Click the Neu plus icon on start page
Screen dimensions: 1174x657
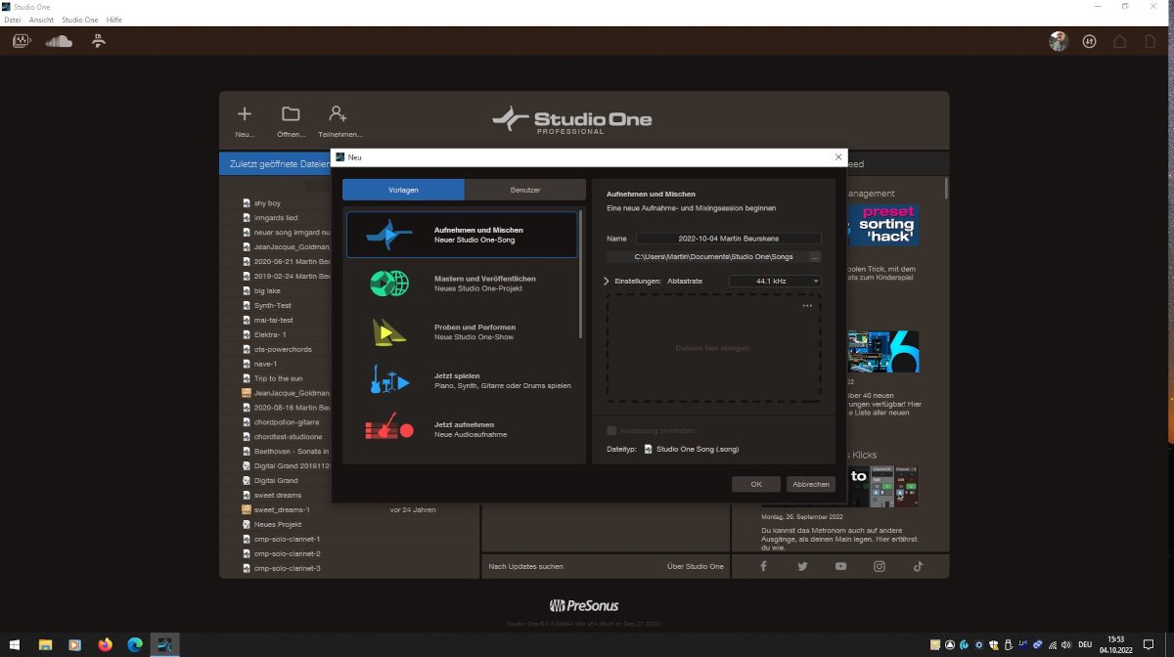245,114
